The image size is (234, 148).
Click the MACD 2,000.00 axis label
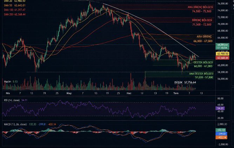click(222, 124)
